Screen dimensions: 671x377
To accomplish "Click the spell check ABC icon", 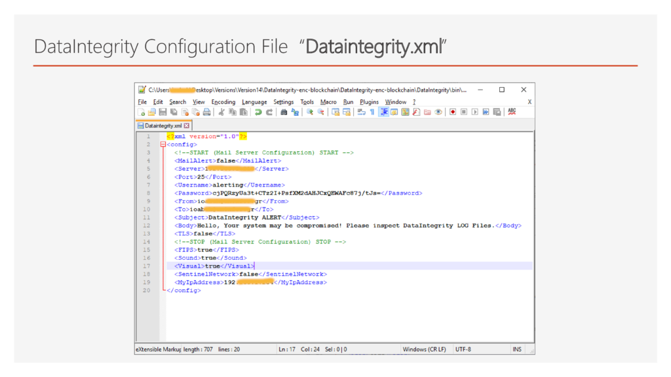I will 512,112.
